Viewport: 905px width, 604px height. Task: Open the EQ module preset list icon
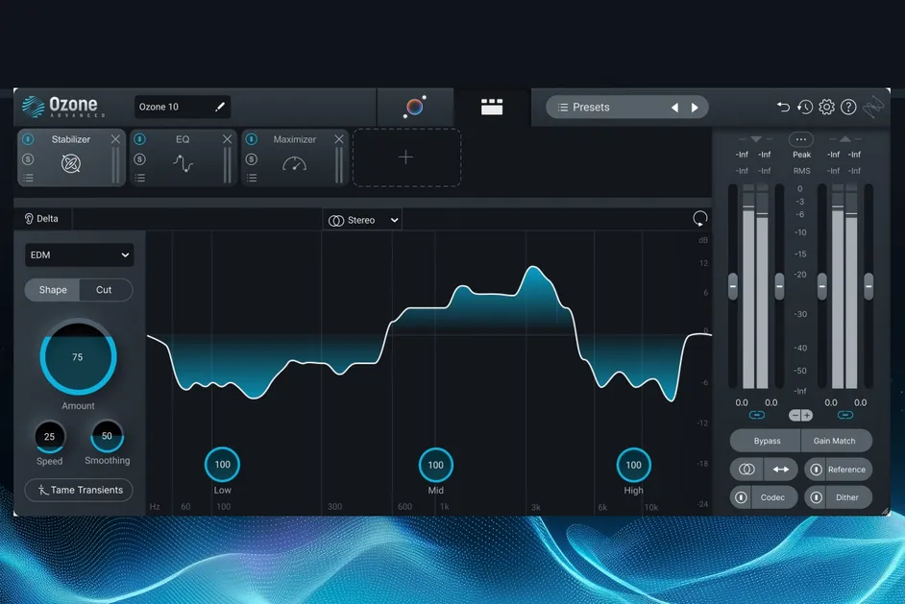click(x=140, y=178)
